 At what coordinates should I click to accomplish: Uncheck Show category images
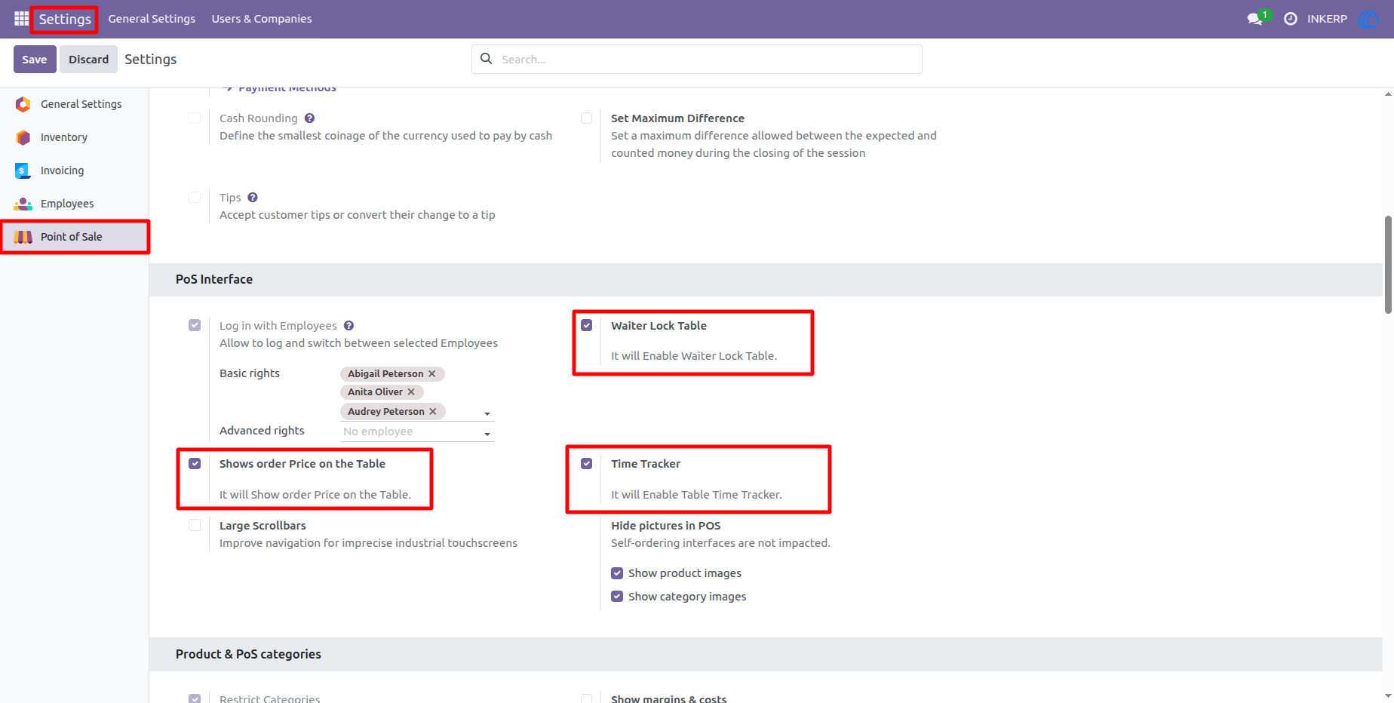click(x=617, y=597)
